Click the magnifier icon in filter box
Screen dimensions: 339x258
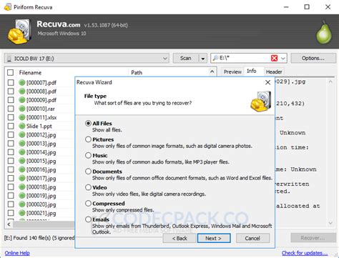pos(216,58)
